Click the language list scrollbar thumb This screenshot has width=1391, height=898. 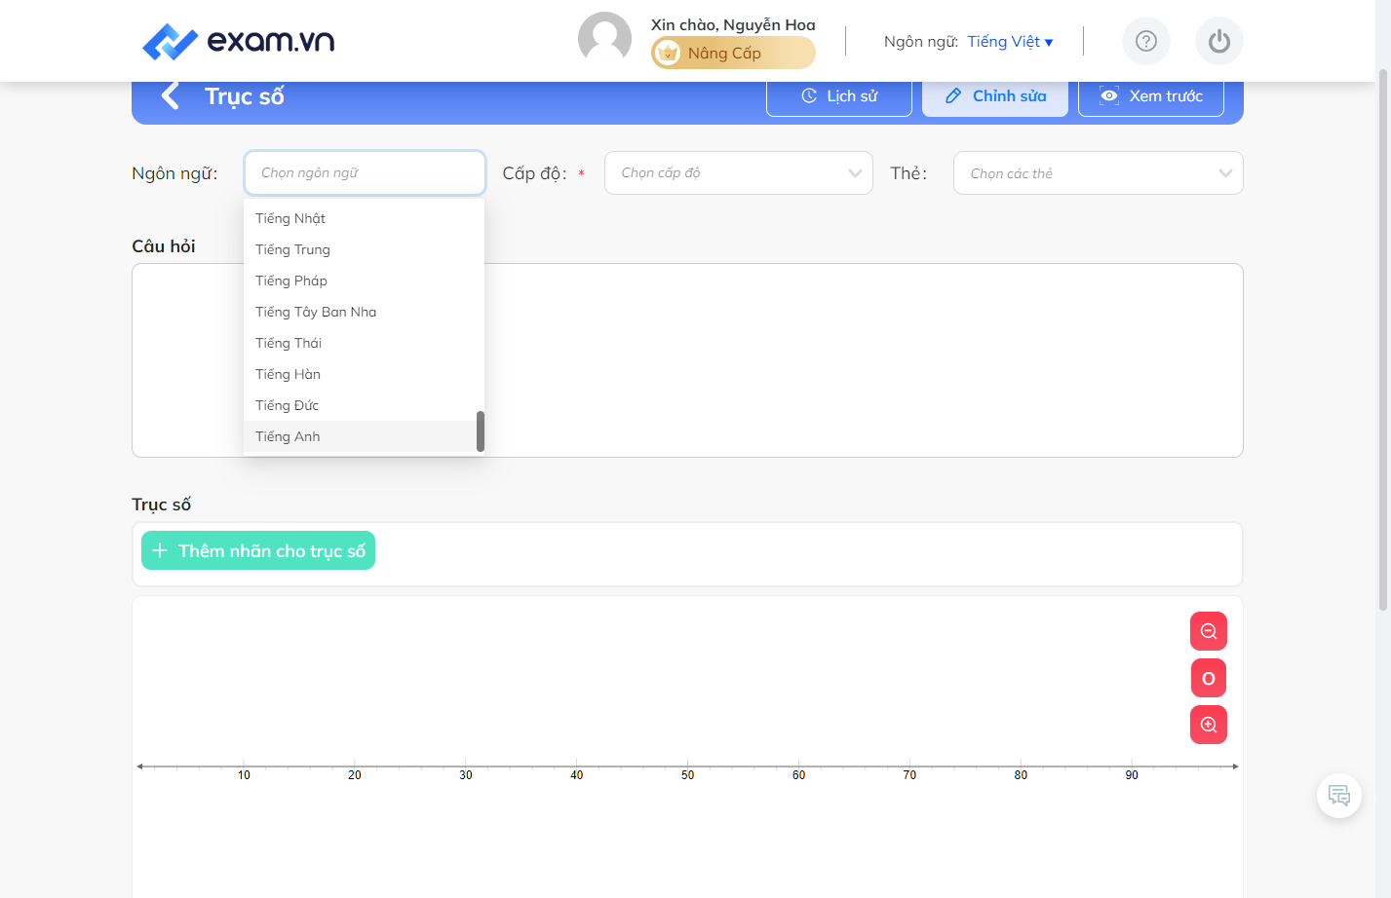[481, 431]
